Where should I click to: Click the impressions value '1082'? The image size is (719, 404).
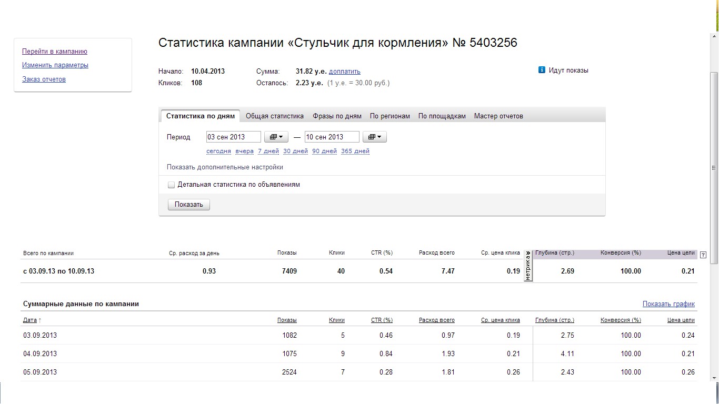[289, 336]
